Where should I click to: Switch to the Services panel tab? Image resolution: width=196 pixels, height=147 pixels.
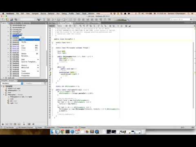[27, 23]
